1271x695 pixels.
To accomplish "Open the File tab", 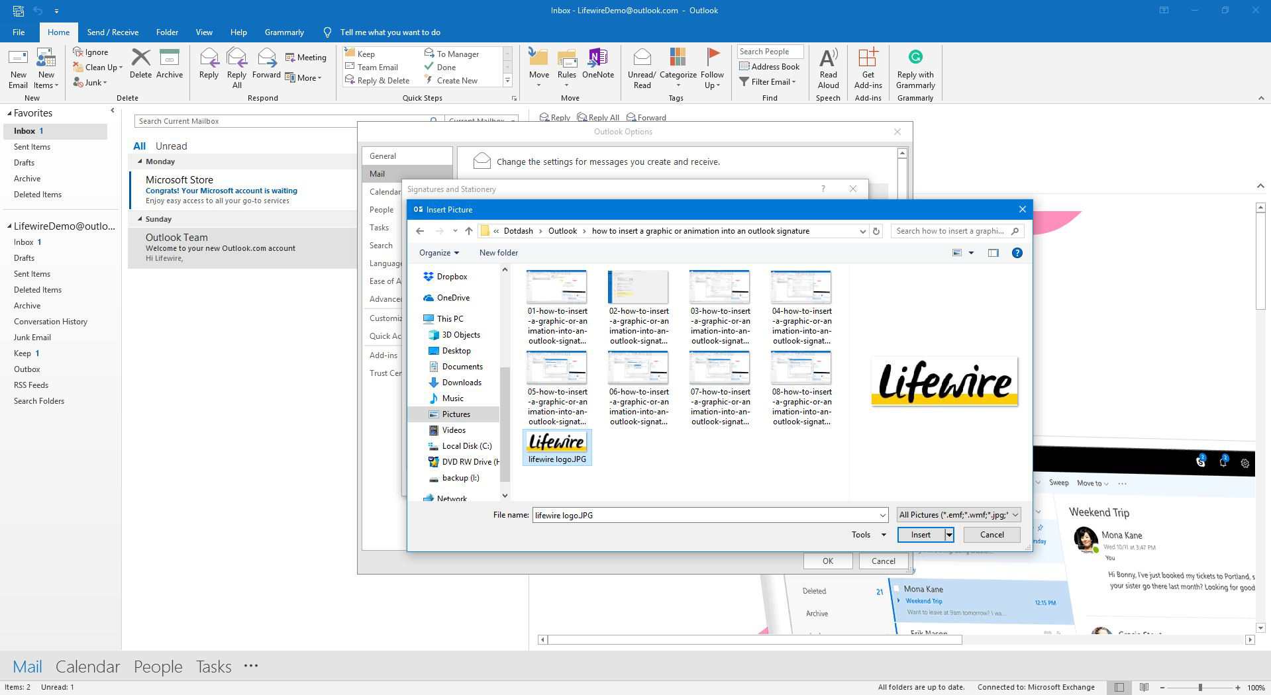I will (x=19, y=32).
